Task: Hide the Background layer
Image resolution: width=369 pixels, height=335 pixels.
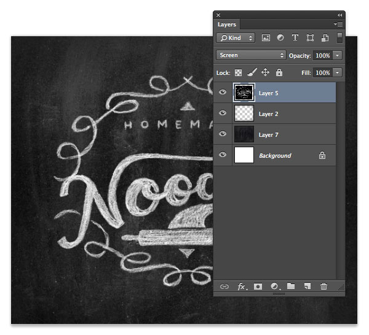Action: point(223,155)
